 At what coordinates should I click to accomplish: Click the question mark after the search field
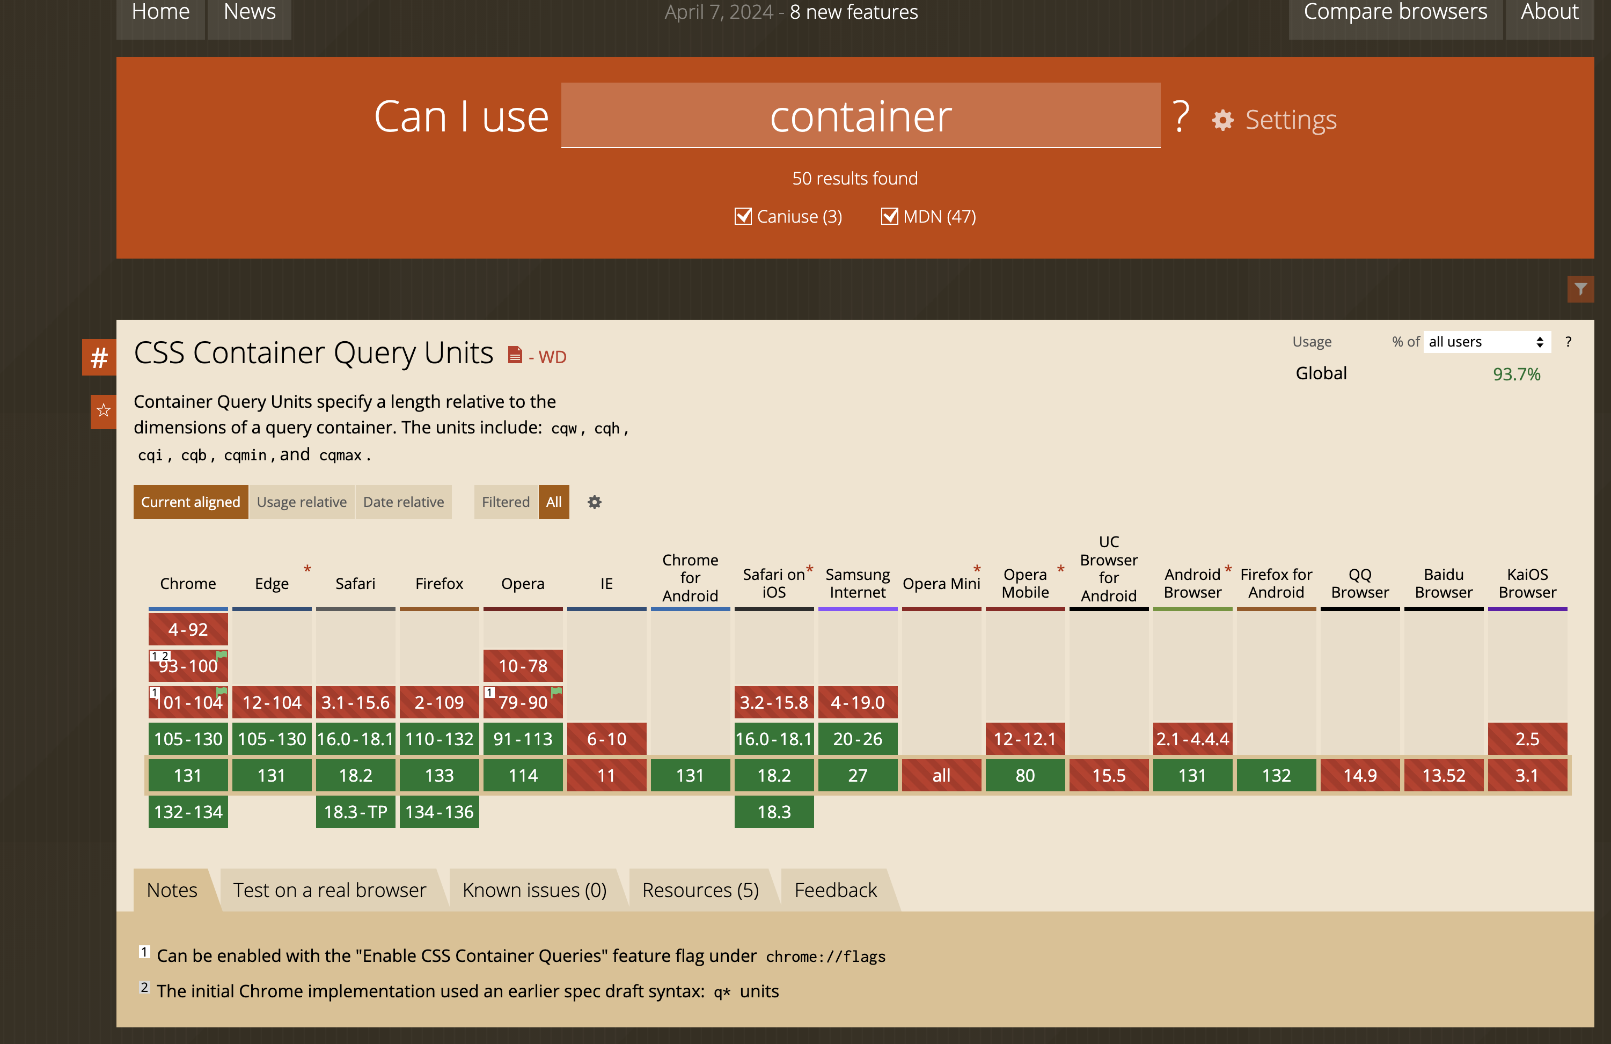[1181, 116]
